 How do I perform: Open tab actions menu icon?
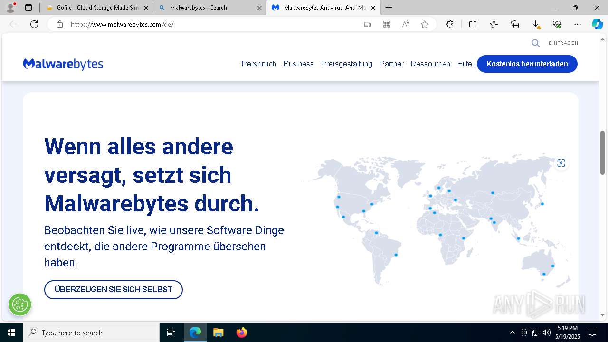click(x=28, y=8)
